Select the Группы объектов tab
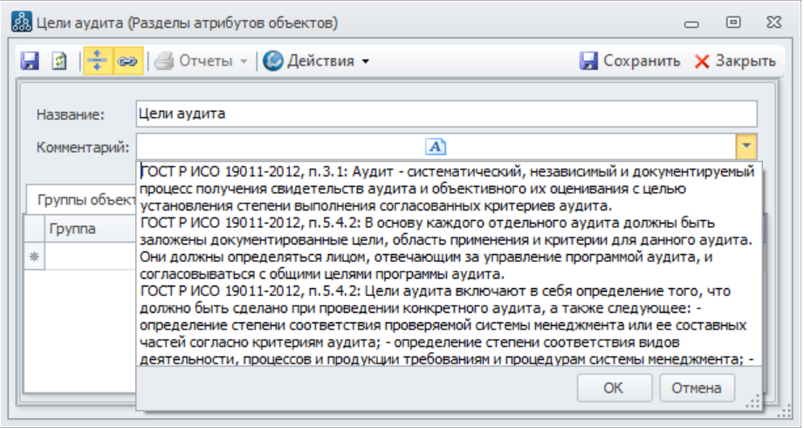 (83, 199)
